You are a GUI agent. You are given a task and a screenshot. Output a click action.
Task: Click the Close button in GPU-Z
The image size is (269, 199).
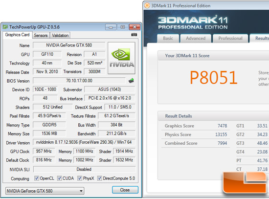[125, 190]
